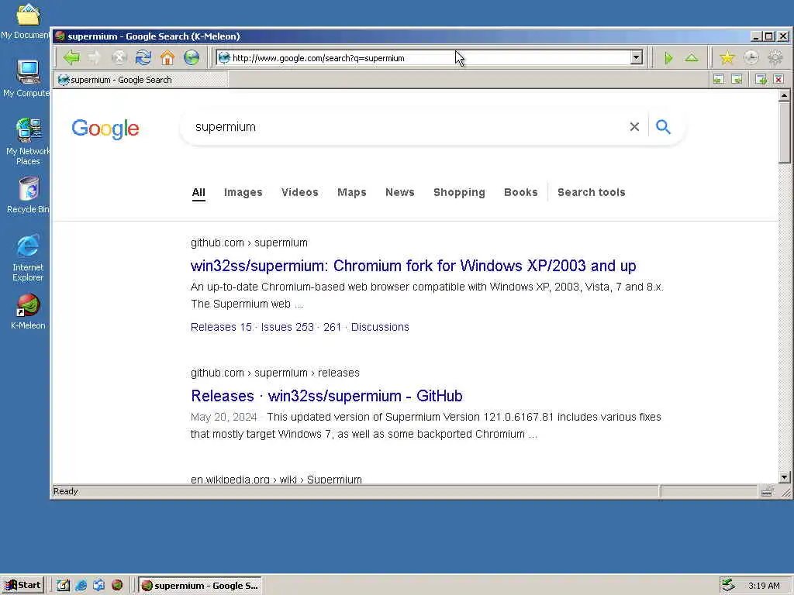
Task: Click the globe search icon in toolbar
Action: click(x=192, y=57)
